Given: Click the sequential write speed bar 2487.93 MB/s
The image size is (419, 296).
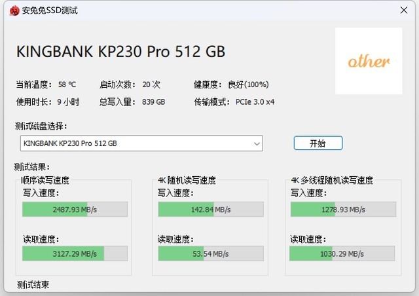Looking at the screenshot, I should pyautogui.click(x=75, y=210).
